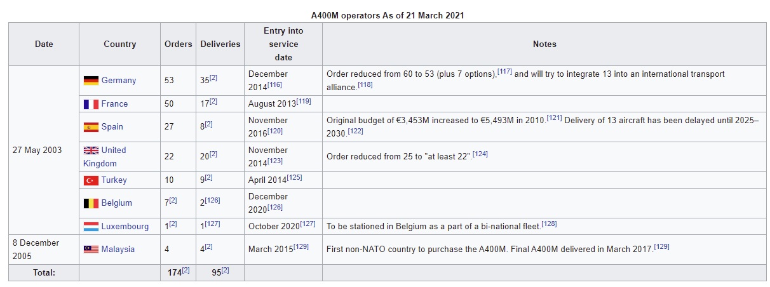The height and width of the screenshot is (287, 770).
Task: Click the Germany flag icon
Action: 91,81
